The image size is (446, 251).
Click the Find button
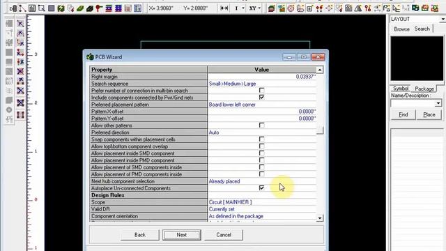point(403,114)
